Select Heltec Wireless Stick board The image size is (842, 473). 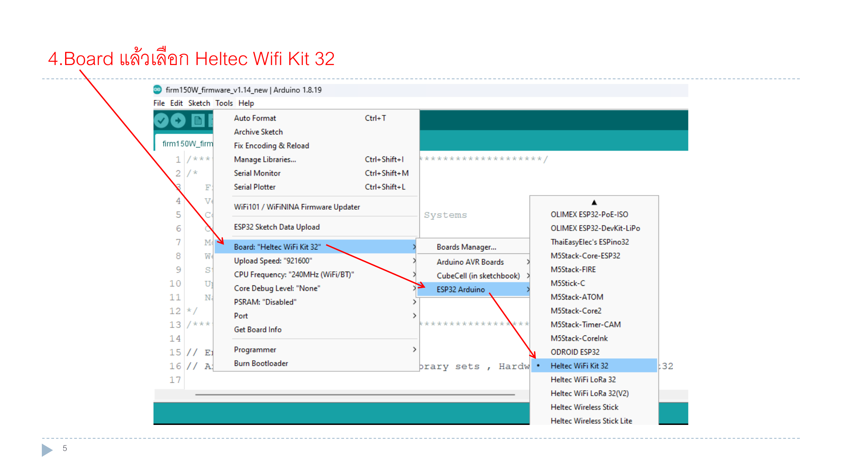(x=594, y=407)
